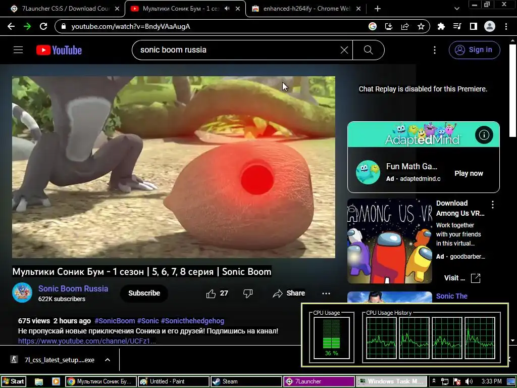Open the tab search dropdown arrow

(456, 9)
